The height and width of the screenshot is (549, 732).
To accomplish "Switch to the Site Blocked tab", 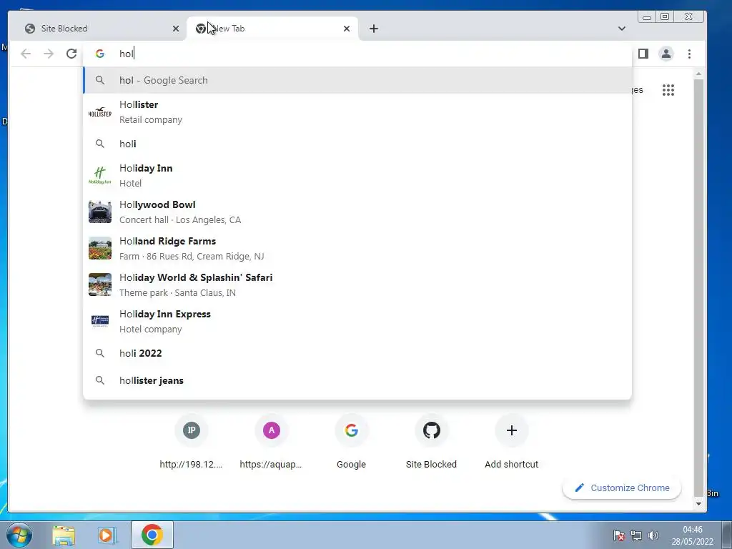I will [x=97, y=29].
